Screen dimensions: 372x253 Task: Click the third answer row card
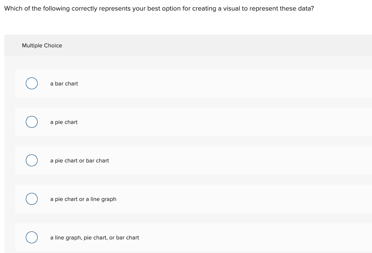coord(190,160)
